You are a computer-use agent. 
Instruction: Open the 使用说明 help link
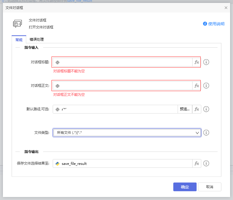(214, 24)
